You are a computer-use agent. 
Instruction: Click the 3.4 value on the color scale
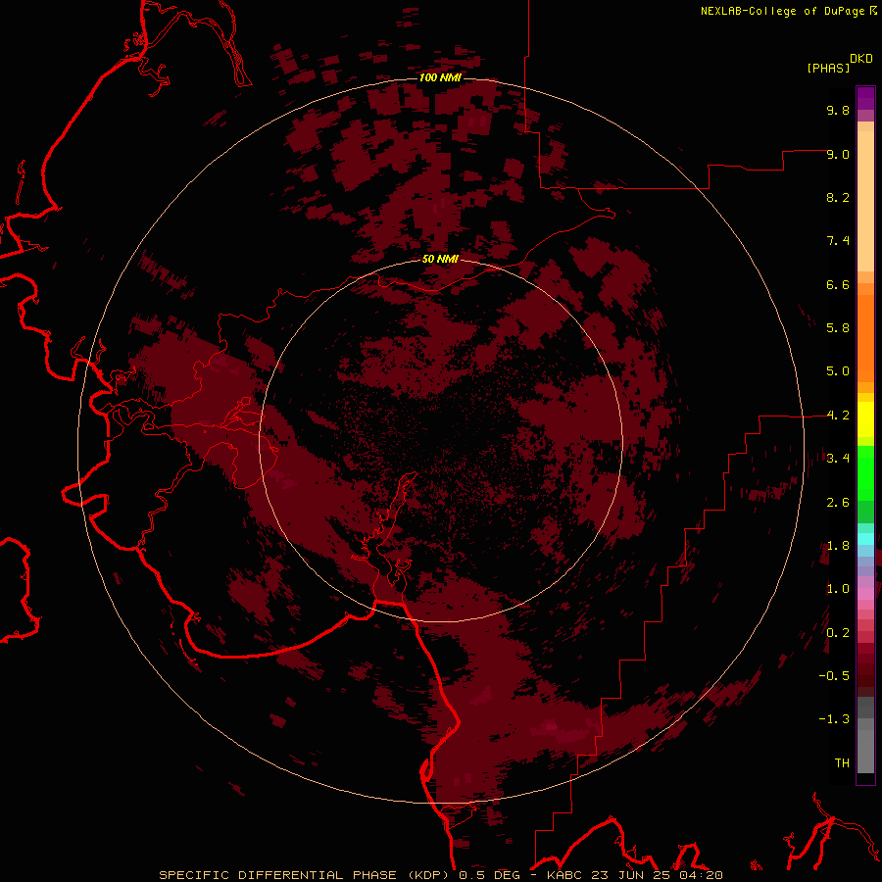pos(838,459)
